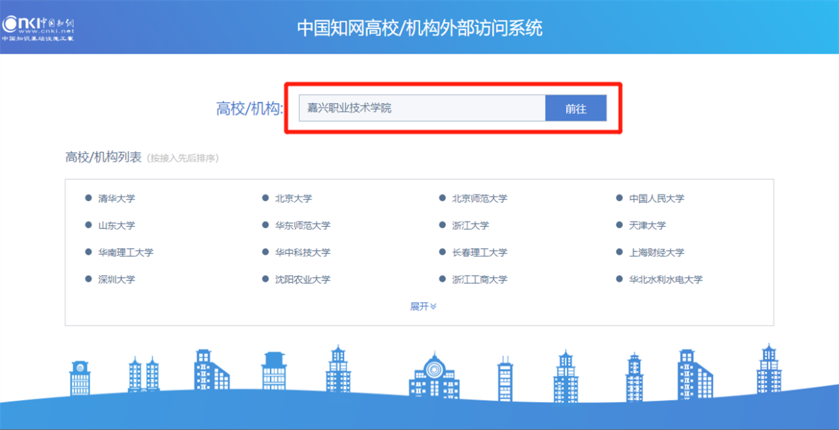Click the bullet icon beside 中国人民大学
This screenshot has width=839, height=430.
618,198
